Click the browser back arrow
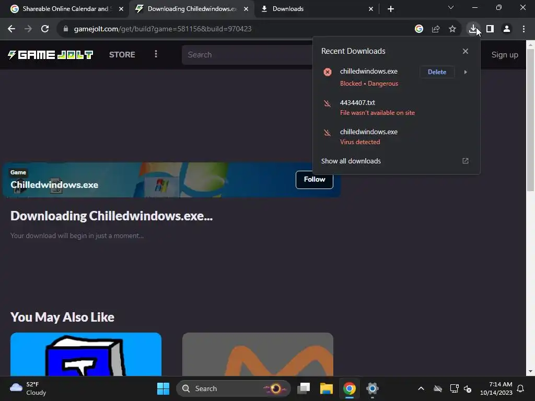The height and width of the screenshot is (401, 535). click(x=11, y=29)
